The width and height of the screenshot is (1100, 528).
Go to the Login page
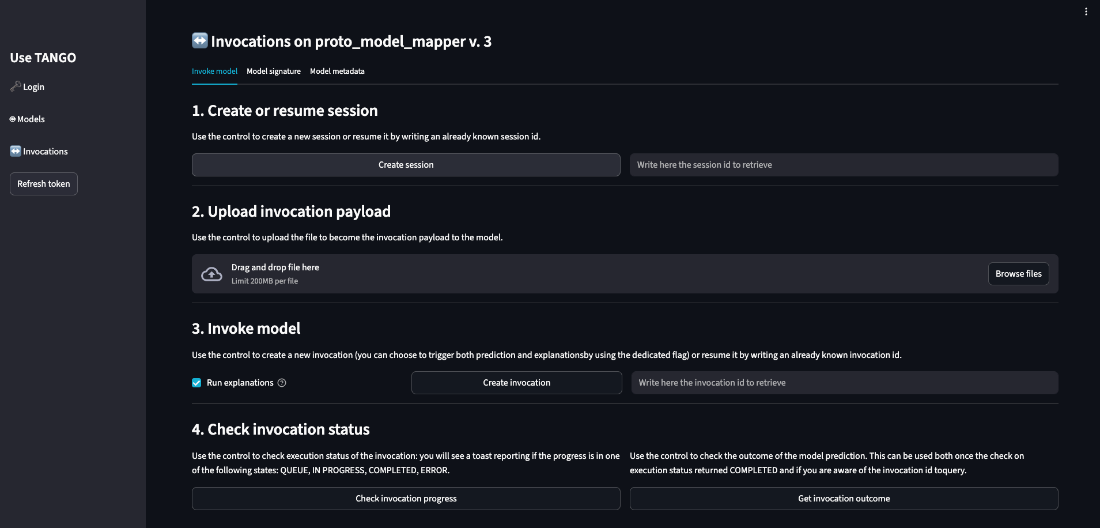click(33, 86)
